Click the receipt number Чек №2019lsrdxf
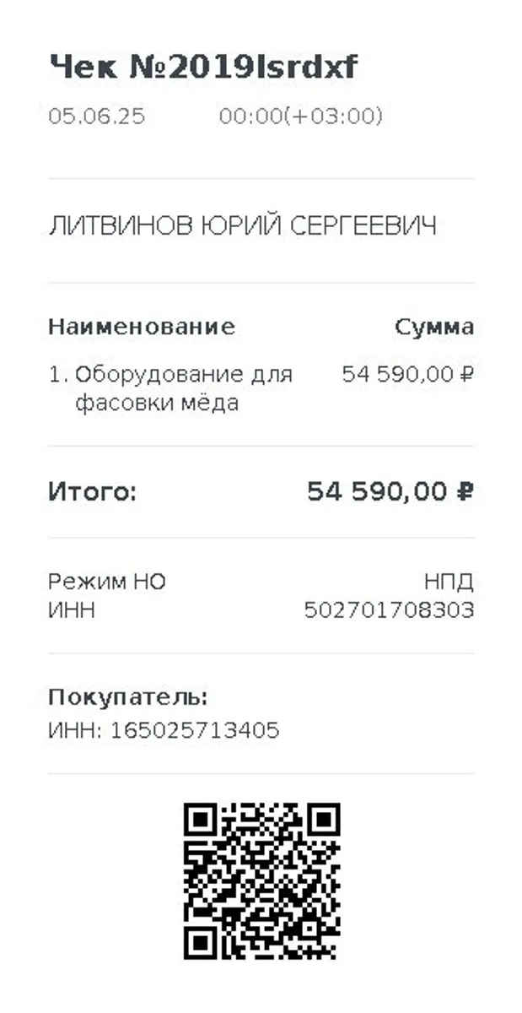522x1013 pixels. (203, 68)
